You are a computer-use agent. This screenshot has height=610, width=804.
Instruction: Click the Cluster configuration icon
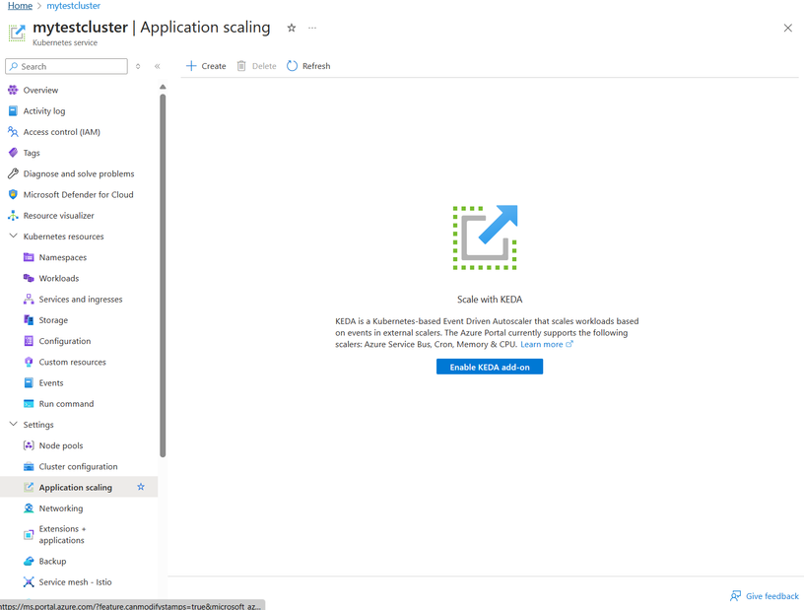(29, 467)
